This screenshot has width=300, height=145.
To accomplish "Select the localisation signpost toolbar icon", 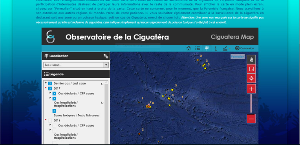I will [x=207, y=48].
